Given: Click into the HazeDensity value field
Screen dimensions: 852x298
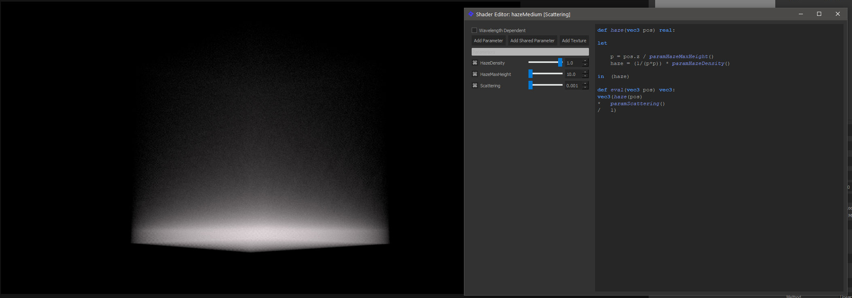Looking at the screenshot, I should [x=573, y=63].
